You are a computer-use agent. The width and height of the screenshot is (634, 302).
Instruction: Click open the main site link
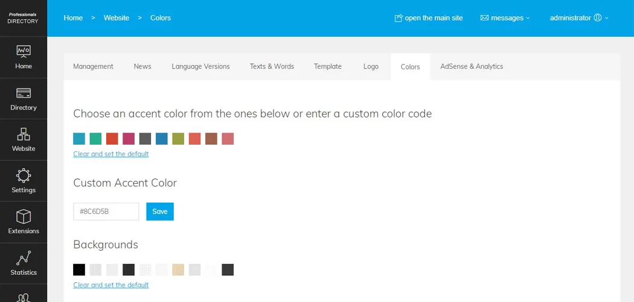[434, 17]
